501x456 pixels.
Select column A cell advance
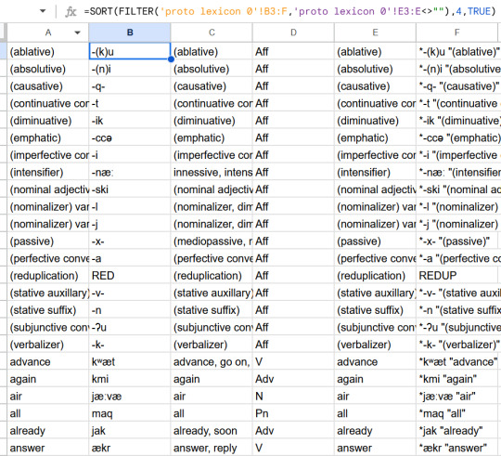(48, 362)
